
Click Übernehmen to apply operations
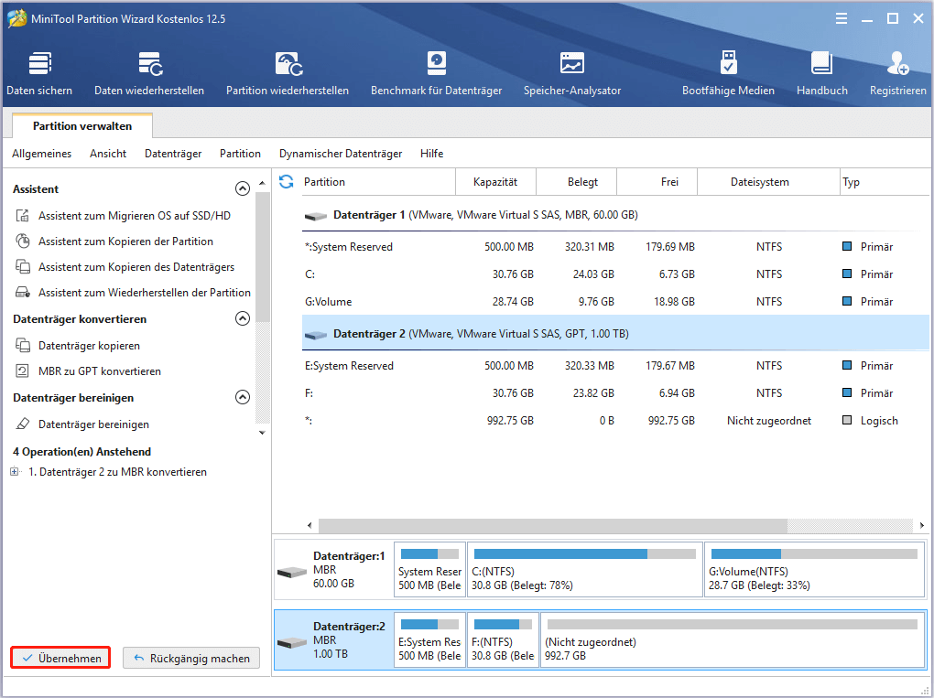pyautogui.click(x=60, y=658)
